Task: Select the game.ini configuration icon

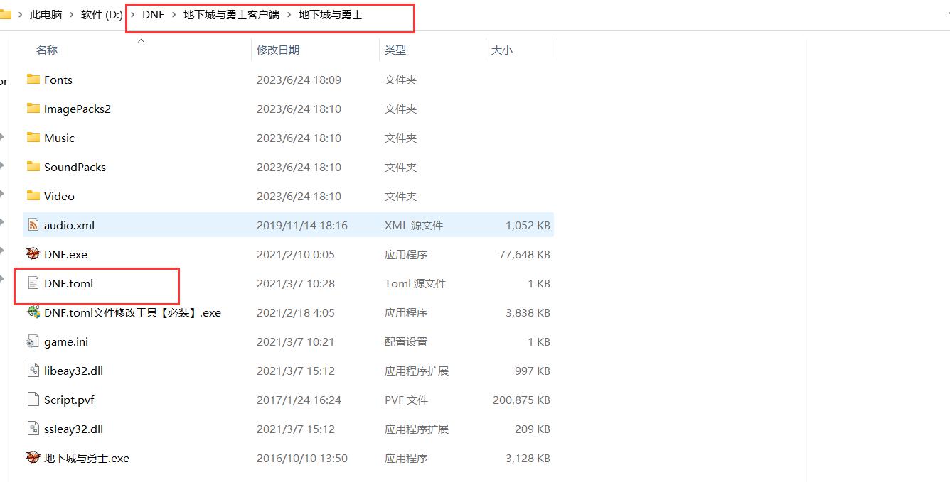Action: click(33, 341)
